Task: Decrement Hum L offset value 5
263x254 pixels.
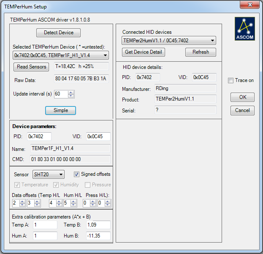Action: pyautogui.click(x=73, y=205)
